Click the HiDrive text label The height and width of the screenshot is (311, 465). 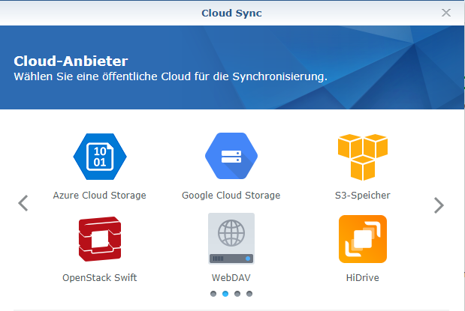click(363, 277)
